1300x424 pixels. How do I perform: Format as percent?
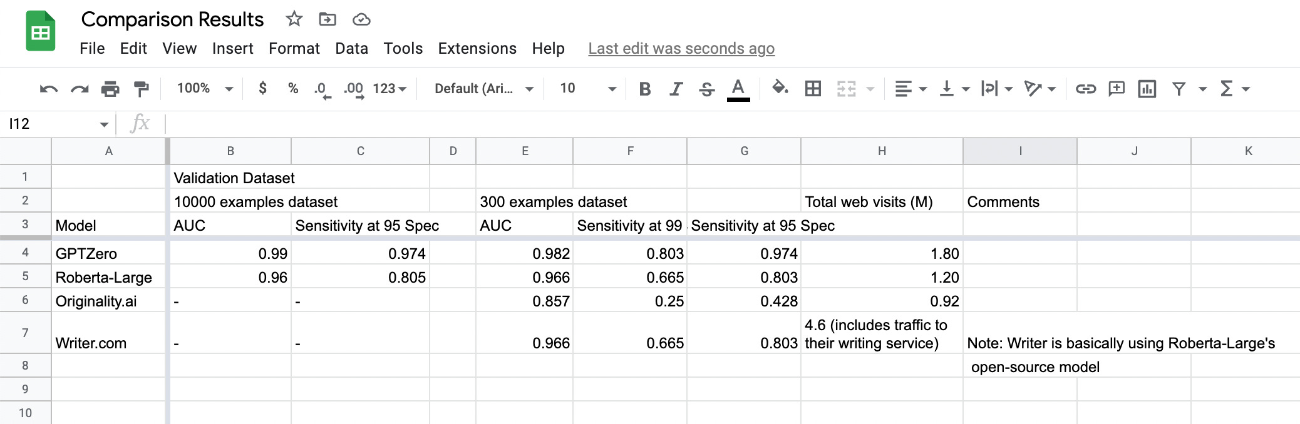293,88
